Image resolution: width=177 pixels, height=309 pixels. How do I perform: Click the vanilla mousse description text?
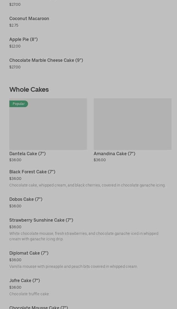(73, 267)
